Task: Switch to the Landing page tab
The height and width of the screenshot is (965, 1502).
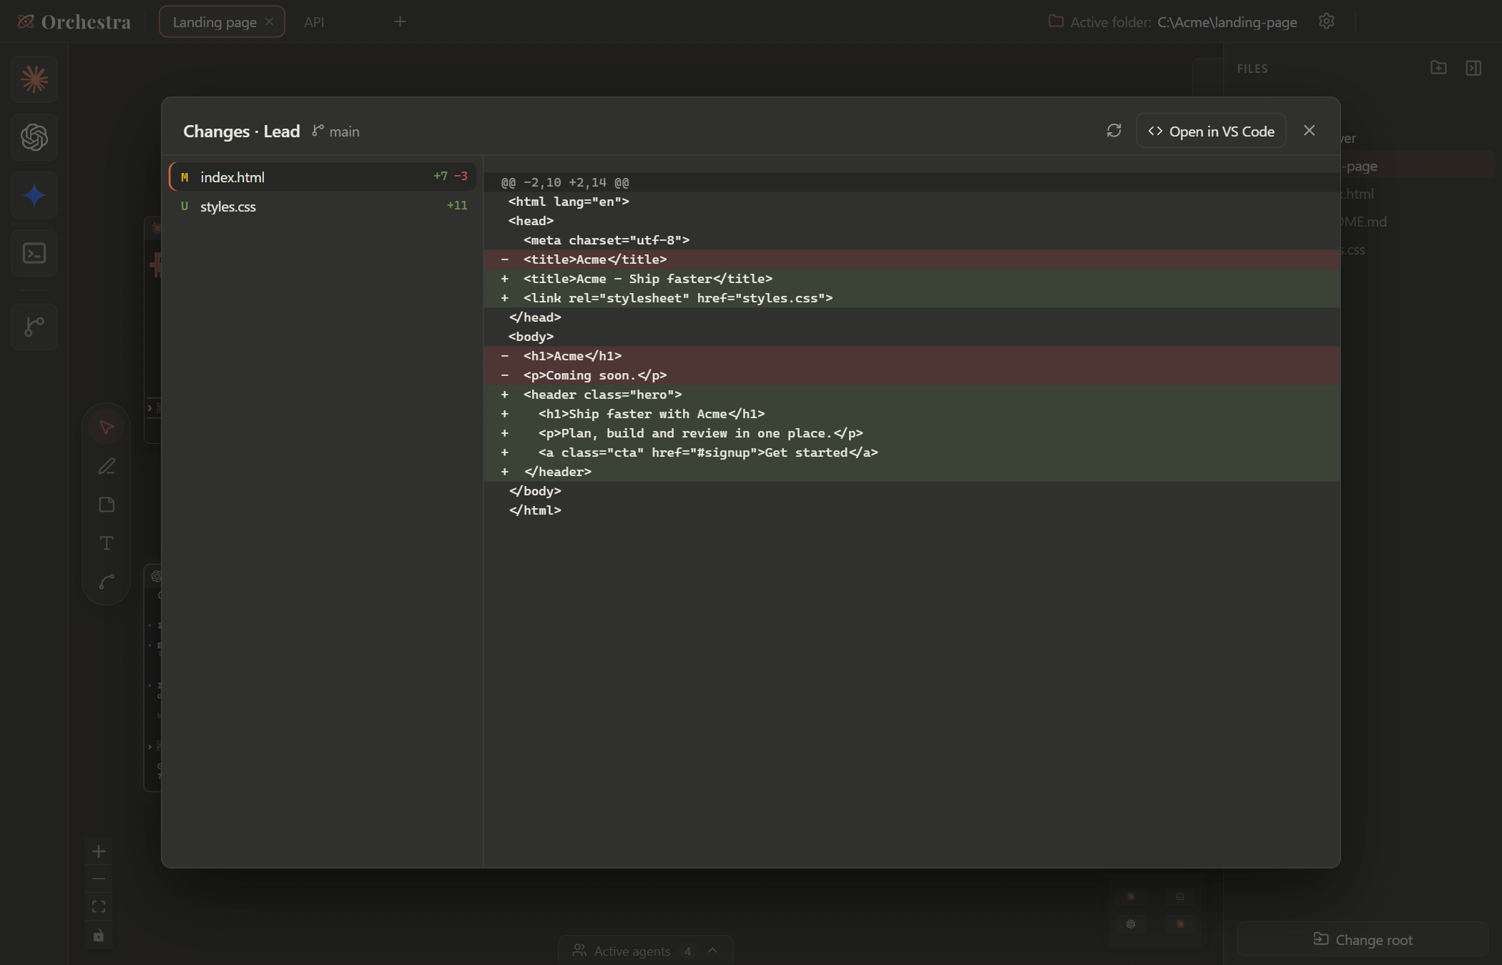Action: click(215, 22)
